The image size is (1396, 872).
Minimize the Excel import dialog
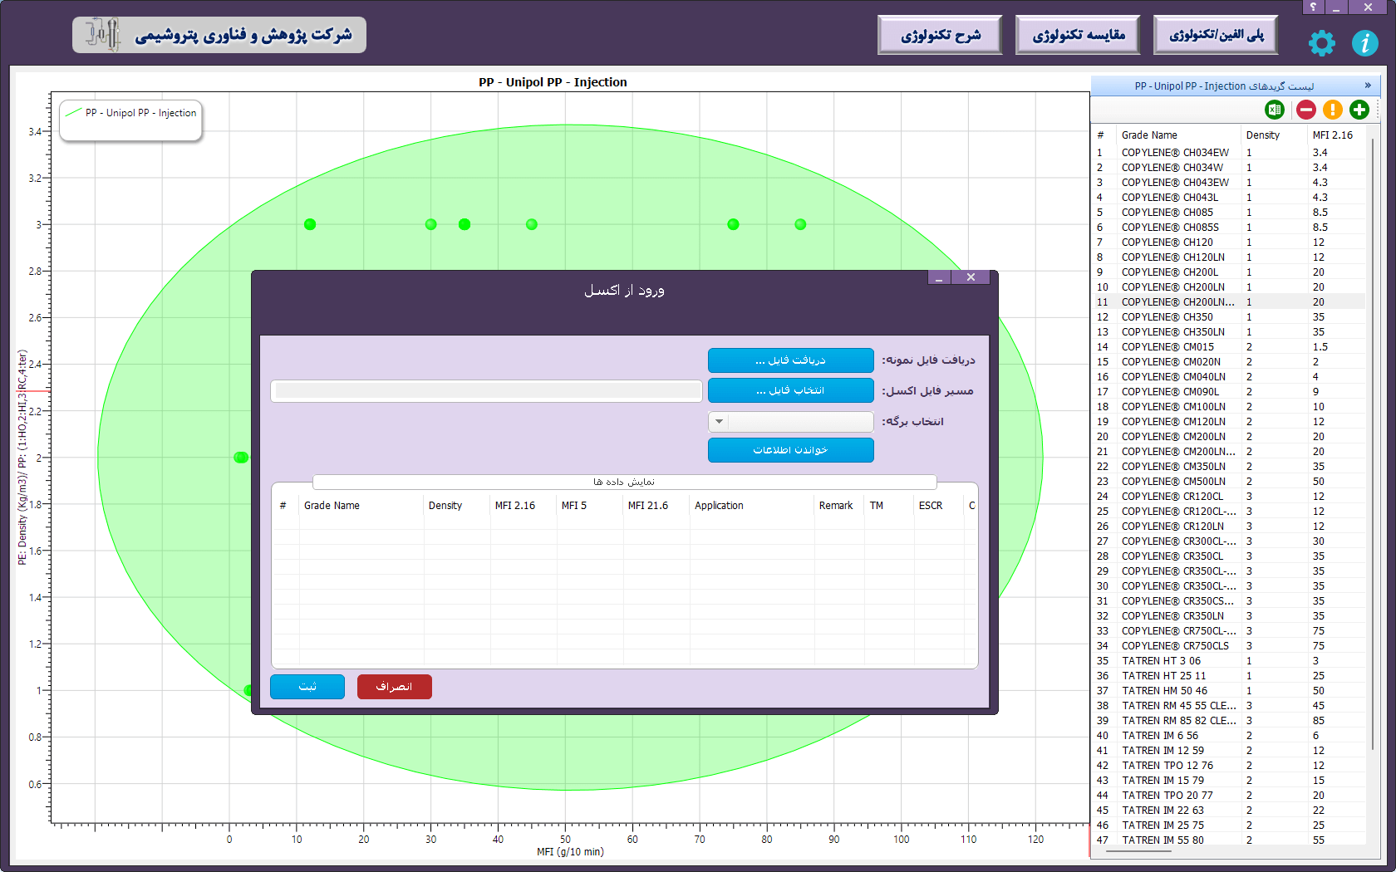pyautogui.click(x=939, y=277)
